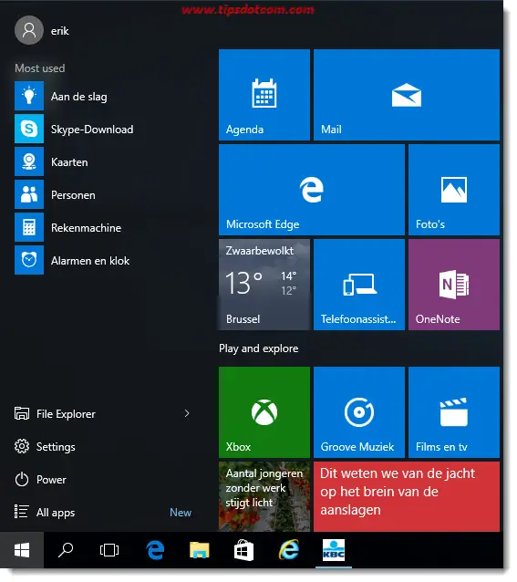
Task: Show All apps list
Action: [45, 513]
